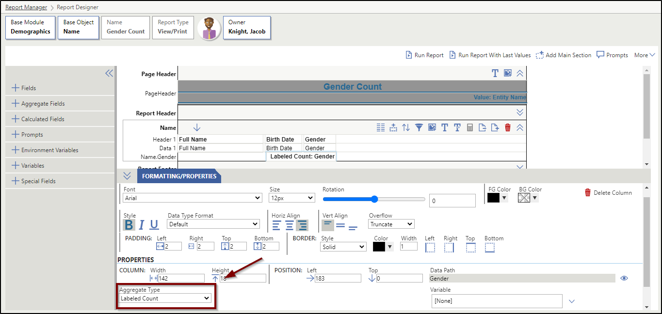
Task: Click the add column icon in the Name section
Action: pos(393,127)
